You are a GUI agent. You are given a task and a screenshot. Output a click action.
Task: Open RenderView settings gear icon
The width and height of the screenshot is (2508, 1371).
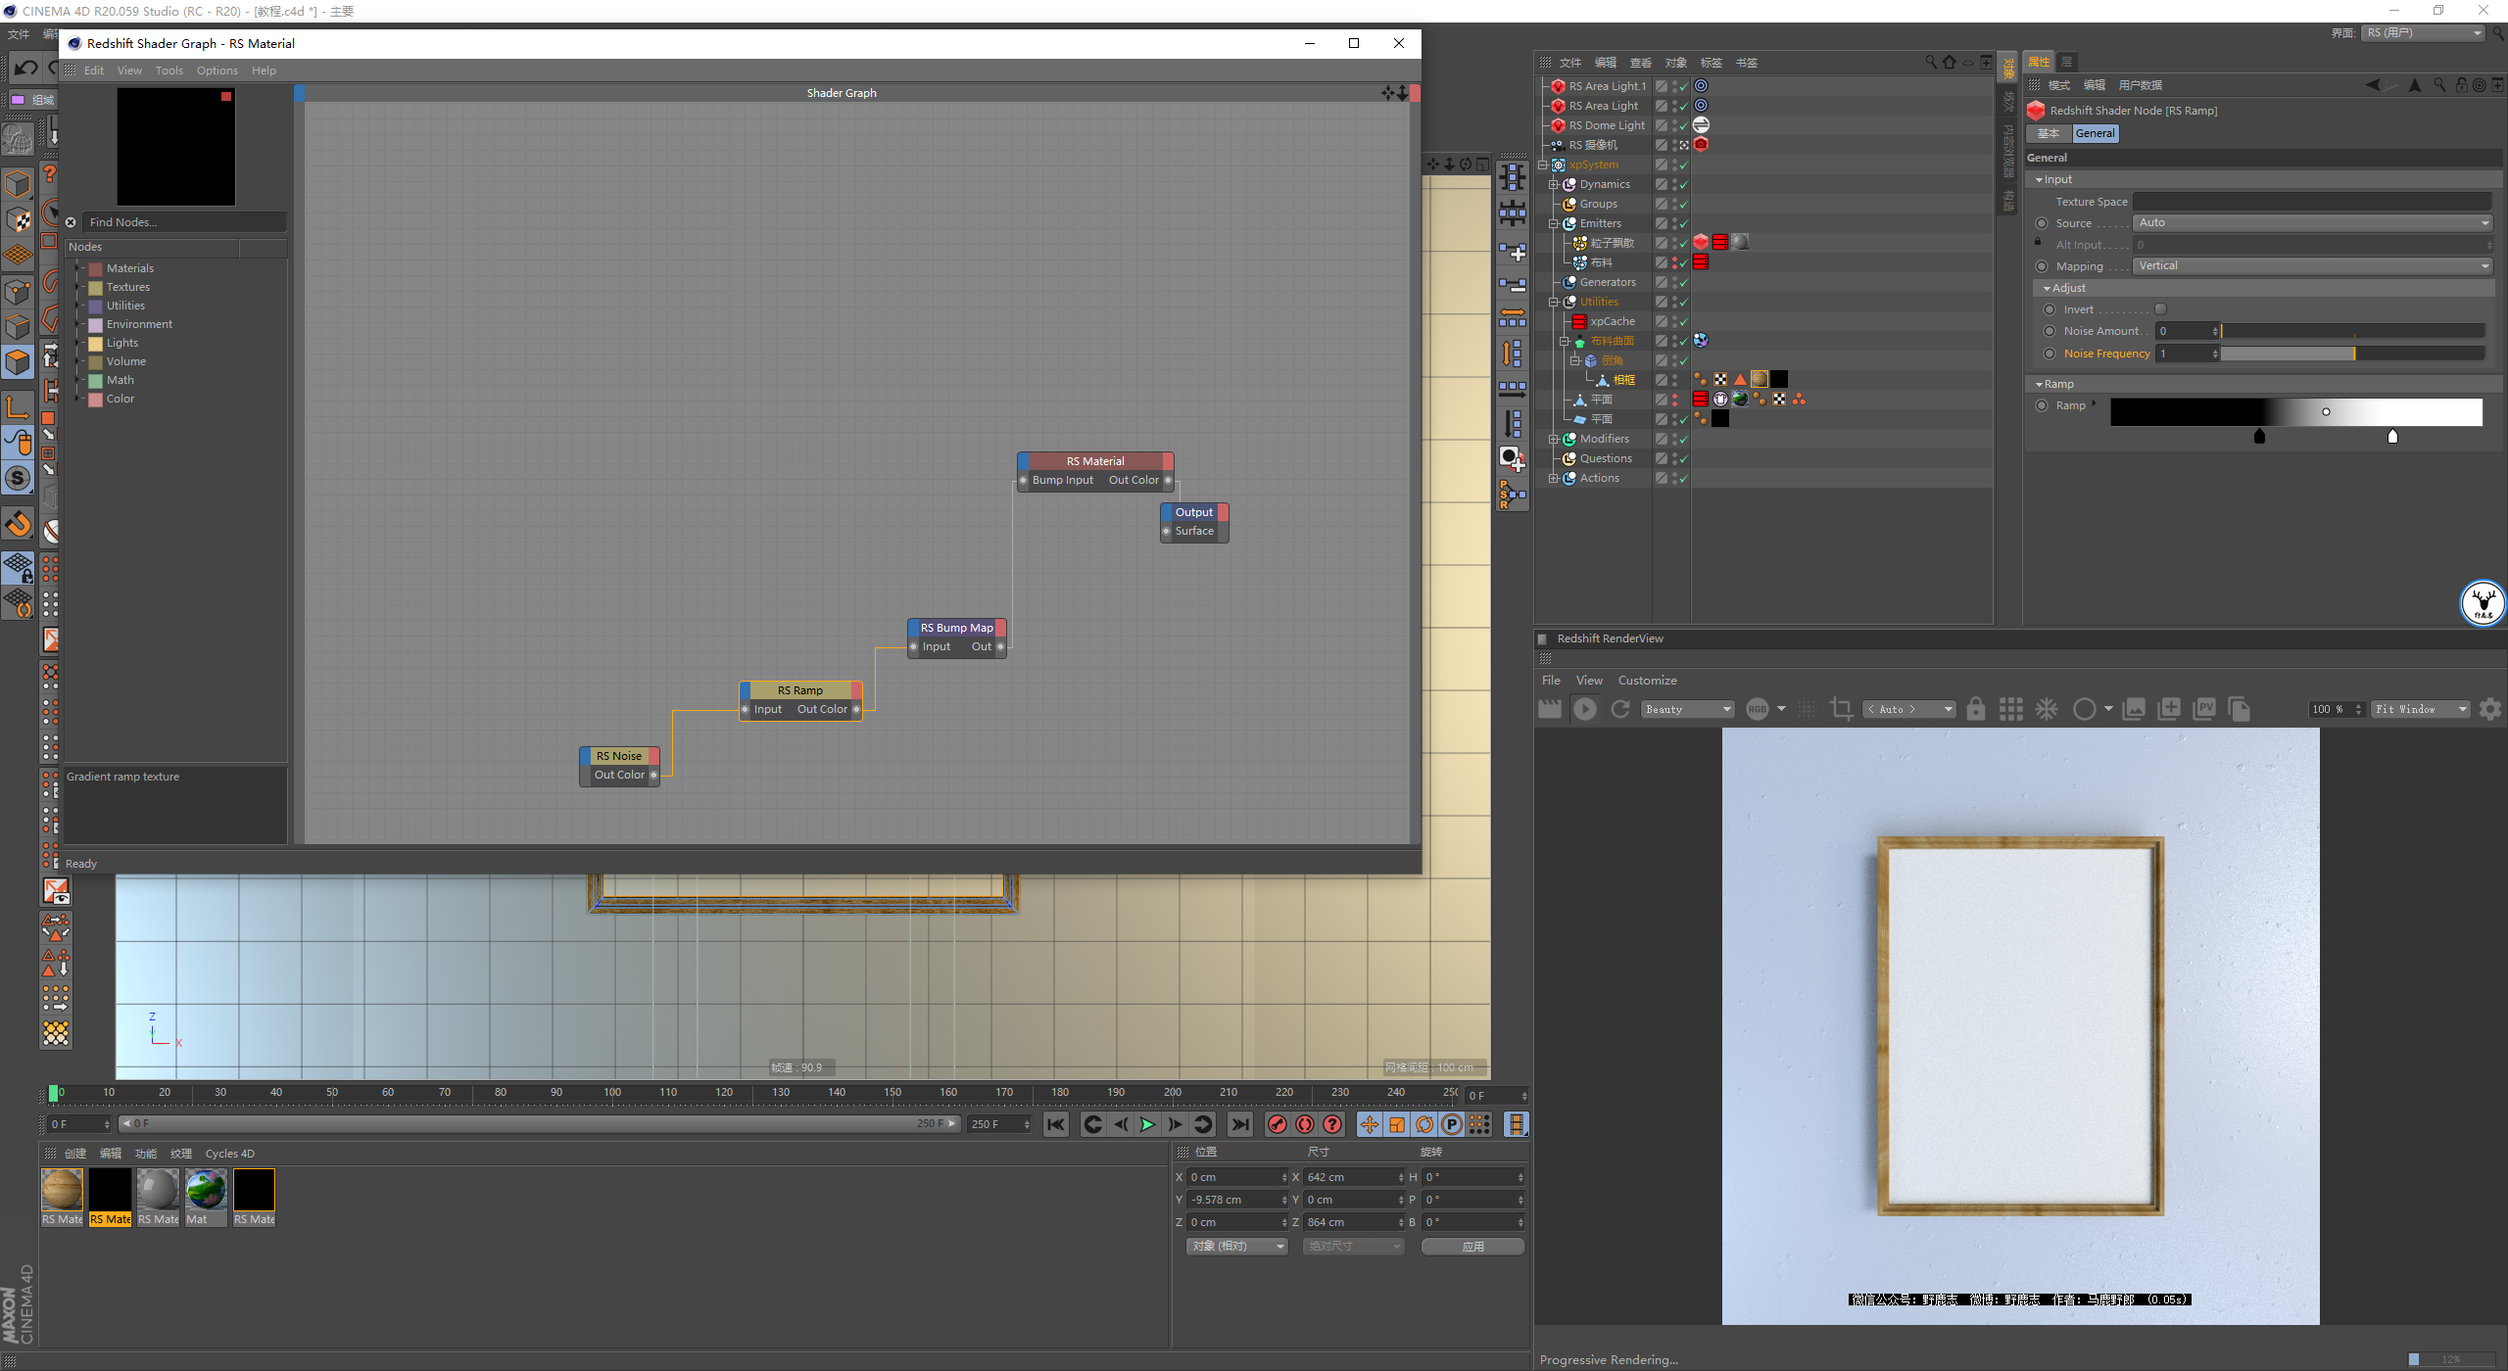tap(2489, 709)
